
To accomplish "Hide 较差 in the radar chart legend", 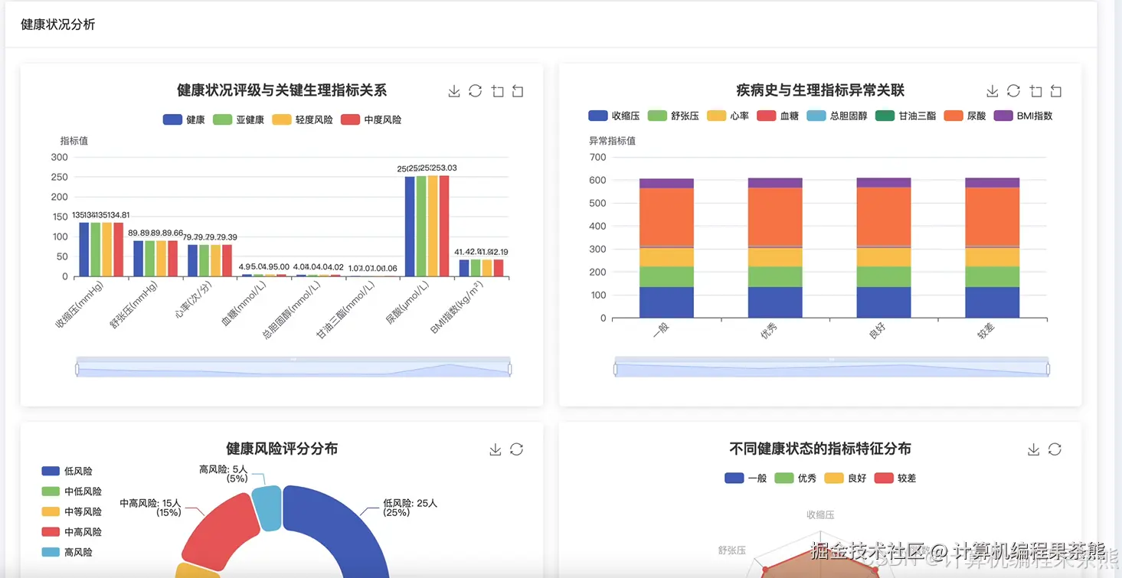I will [895, 478].
